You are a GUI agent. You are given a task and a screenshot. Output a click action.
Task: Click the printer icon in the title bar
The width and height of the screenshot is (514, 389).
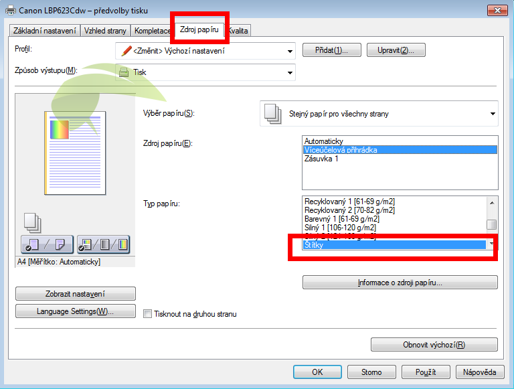click(9, 11)
